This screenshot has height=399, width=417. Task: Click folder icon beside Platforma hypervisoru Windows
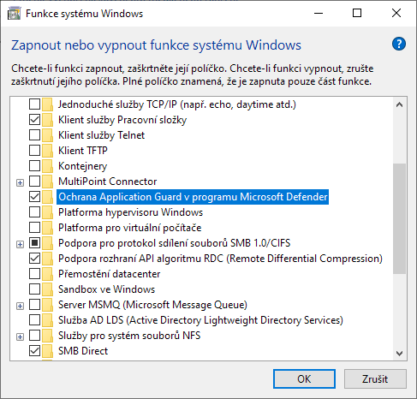coord(47,212)
